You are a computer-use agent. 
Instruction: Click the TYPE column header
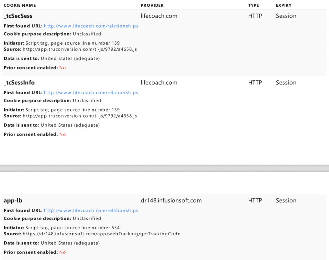253,5
